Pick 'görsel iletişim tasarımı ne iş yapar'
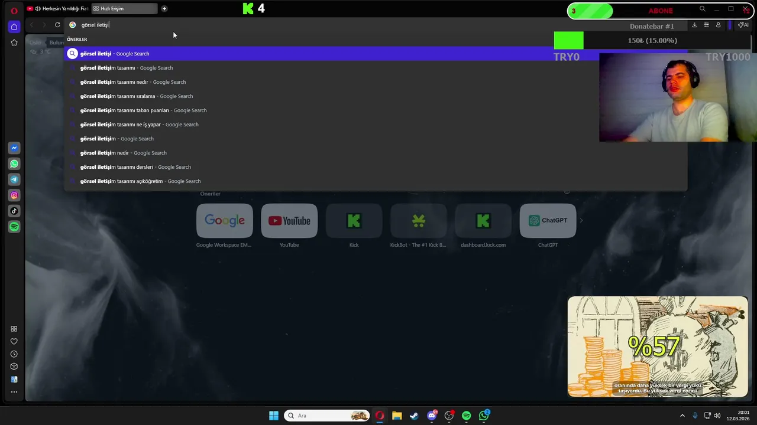This screenshot has height=425, width=757. click(x=376, y=125)
